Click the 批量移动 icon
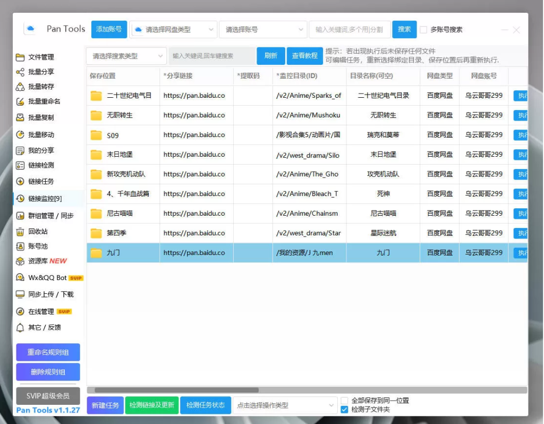The image size is (544, 424). (x=20, y=134)
